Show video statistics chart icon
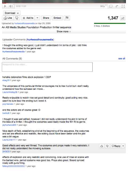128x171 pixels. [x=123, y=18]
